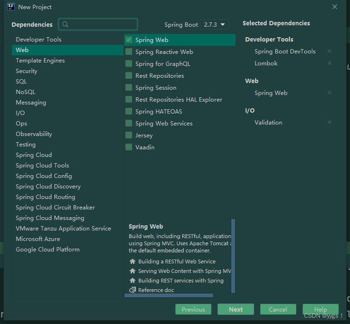This screenshot has height=324, width=350.
Task: Select the Microsoft Azure category
Action: coord(68,239)
